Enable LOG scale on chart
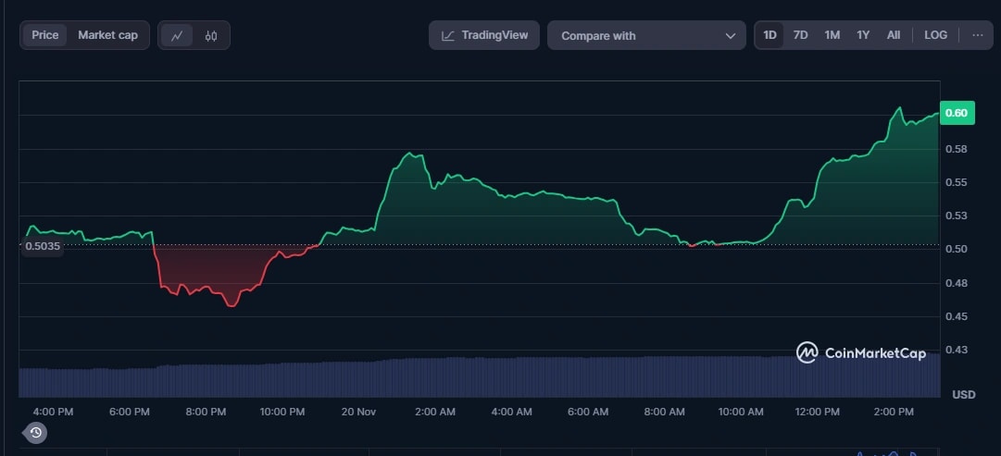The image size is (1001, 456). click(935, 35)
